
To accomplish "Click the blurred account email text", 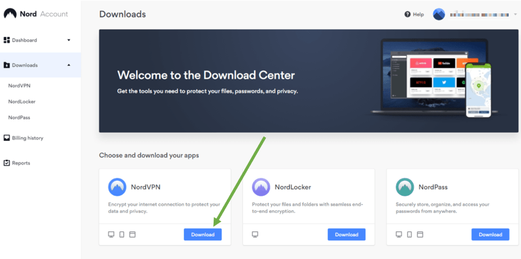I will pyautogui.click(x=479, y=14).
